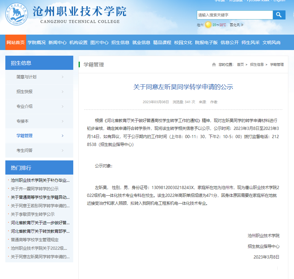This screenshot has width=294, height=279.
Task: Select 学籍管理 in the left sidebar
Action: [x=25, y=136]
